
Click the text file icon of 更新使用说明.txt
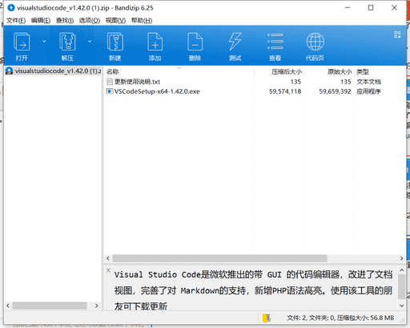(x=110, y=82)
